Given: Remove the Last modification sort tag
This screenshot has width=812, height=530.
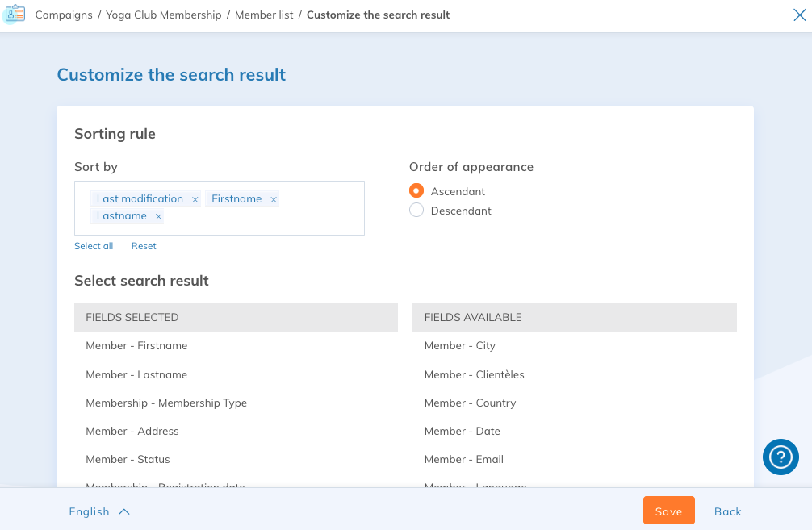Looking at the screenshot, I should (x=195, y=198).
